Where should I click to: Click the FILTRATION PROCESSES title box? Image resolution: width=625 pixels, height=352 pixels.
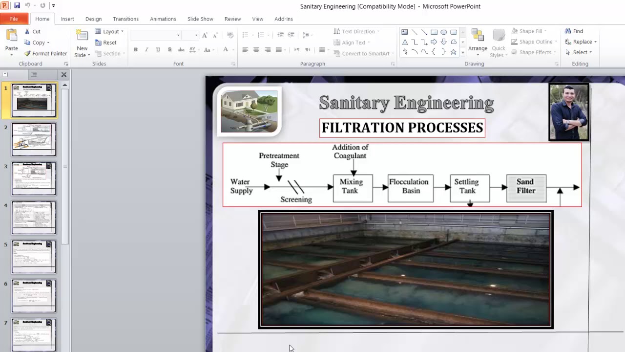(402, 128)
